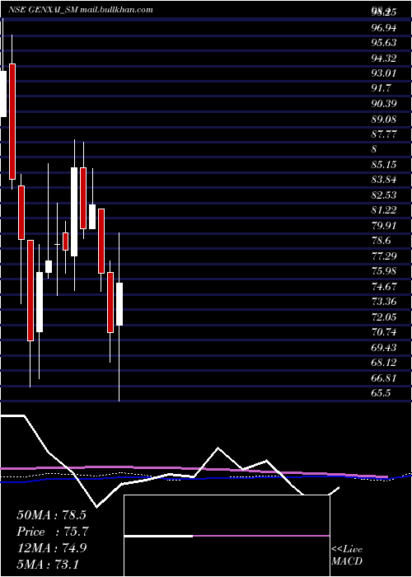Select the 79.91 price axis label
412x577 pixels.
click(x=383, y=225)
